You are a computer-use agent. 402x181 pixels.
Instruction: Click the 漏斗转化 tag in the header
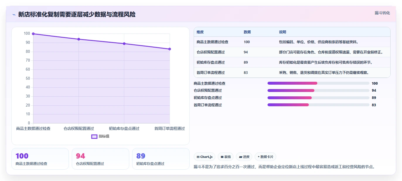(382, 13)
